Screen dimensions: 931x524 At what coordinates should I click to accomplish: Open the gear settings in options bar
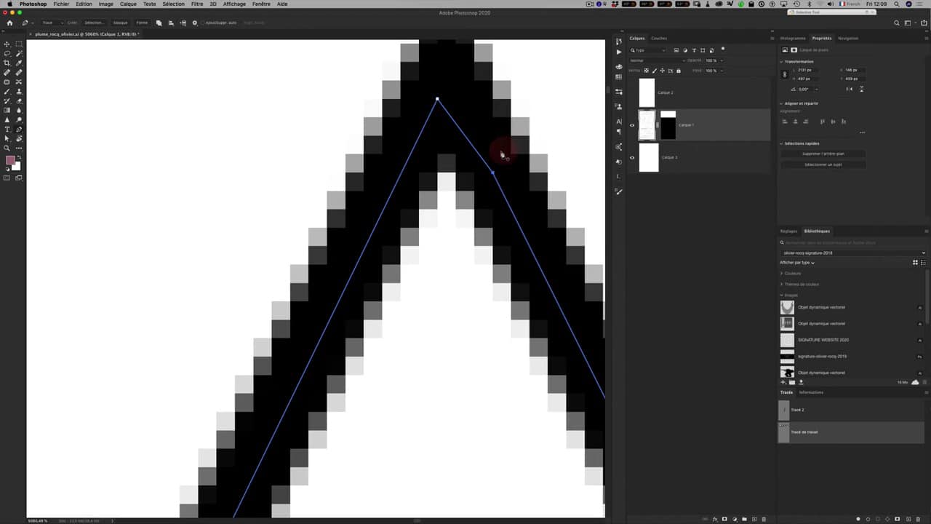(x=194, y=23)
